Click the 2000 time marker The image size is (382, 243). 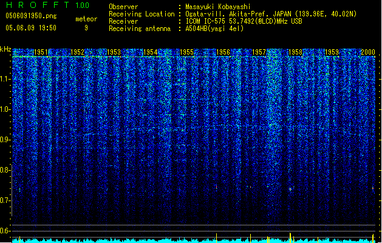click(x=368, y=52)
